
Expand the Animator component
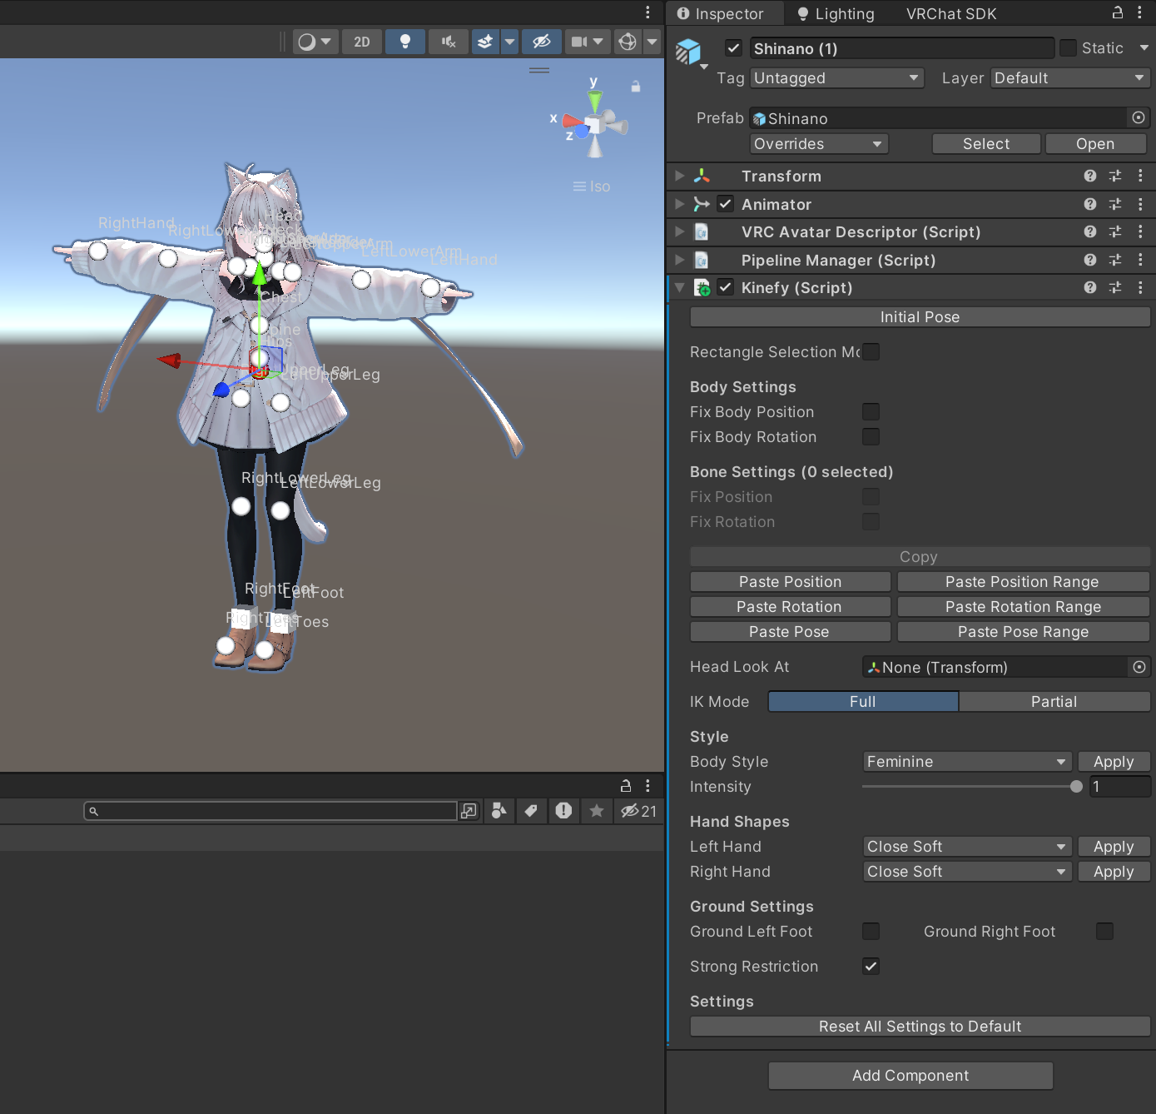pyautogui.click(x=680, y=204)
